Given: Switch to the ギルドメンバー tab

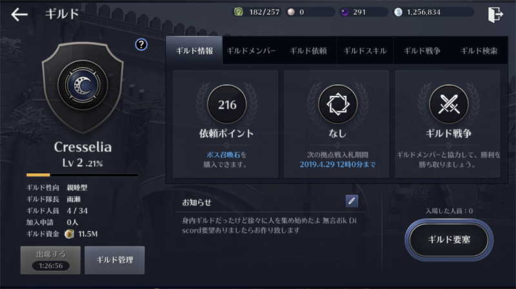Looking at the screenshot, I should click(251, 51).
